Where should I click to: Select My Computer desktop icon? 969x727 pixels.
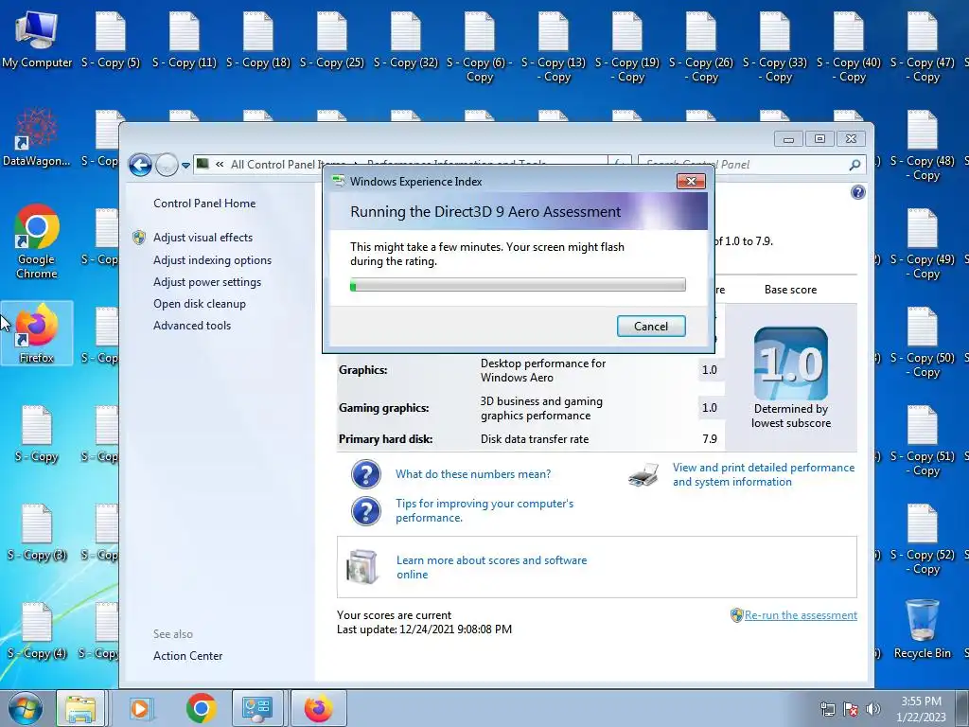[x=37, y=40]
